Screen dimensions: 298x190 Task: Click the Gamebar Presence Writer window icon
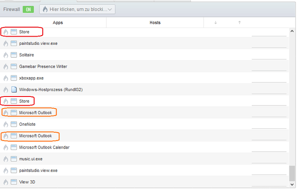(x=14, y=67)
